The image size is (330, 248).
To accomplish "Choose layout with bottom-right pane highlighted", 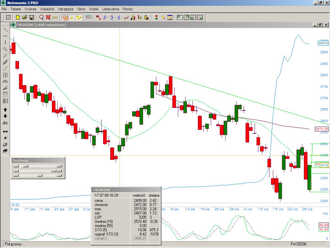I will point(200,17).
